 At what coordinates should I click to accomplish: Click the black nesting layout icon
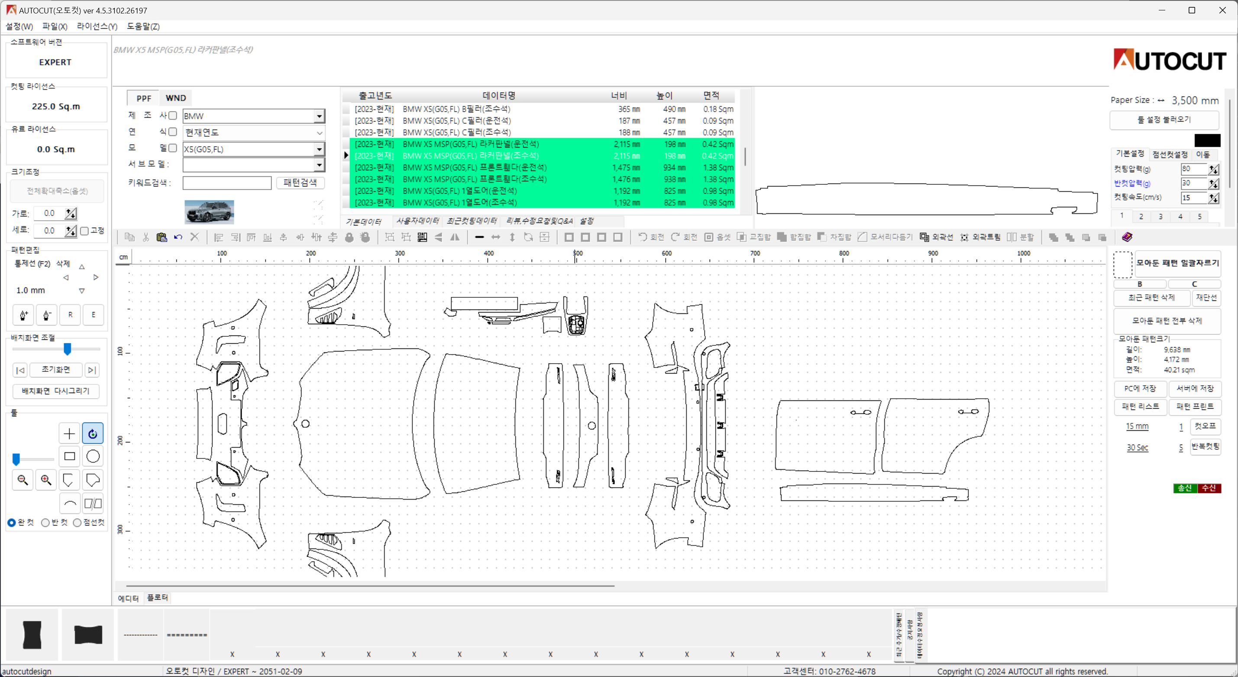point(422,237)
